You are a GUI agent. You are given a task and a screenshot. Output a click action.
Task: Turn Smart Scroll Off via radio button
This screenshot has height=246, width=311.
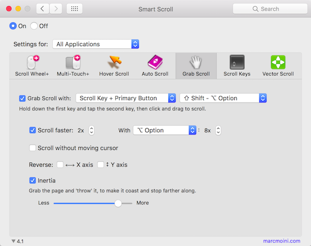(x=34, y=26)
